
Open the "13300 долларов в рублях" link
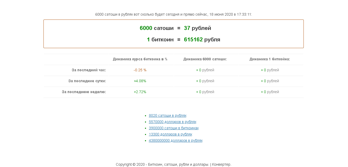coord(170,134)
